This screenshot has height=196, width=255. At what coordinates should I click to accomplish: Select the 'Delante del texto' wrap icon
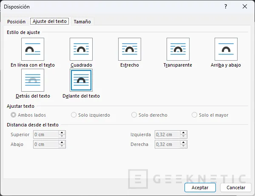[81, 80]
